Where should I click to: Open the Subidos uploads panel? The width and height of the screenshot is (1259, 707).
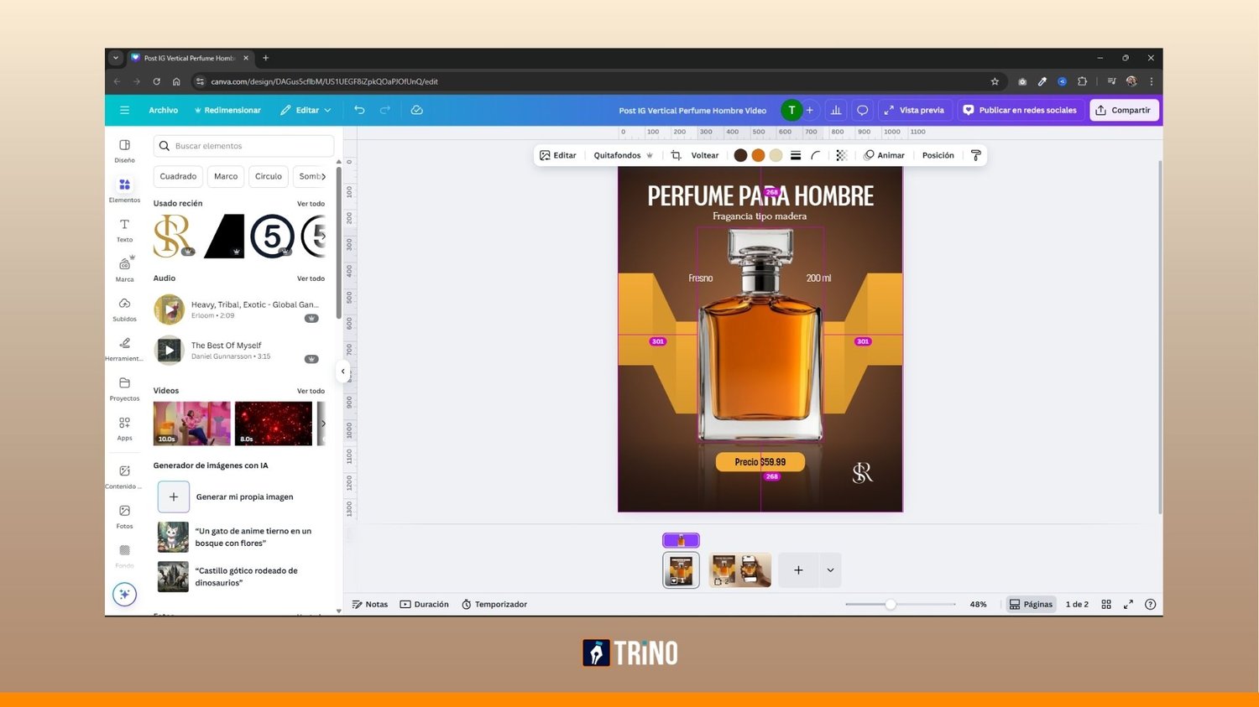coord(124,309)
